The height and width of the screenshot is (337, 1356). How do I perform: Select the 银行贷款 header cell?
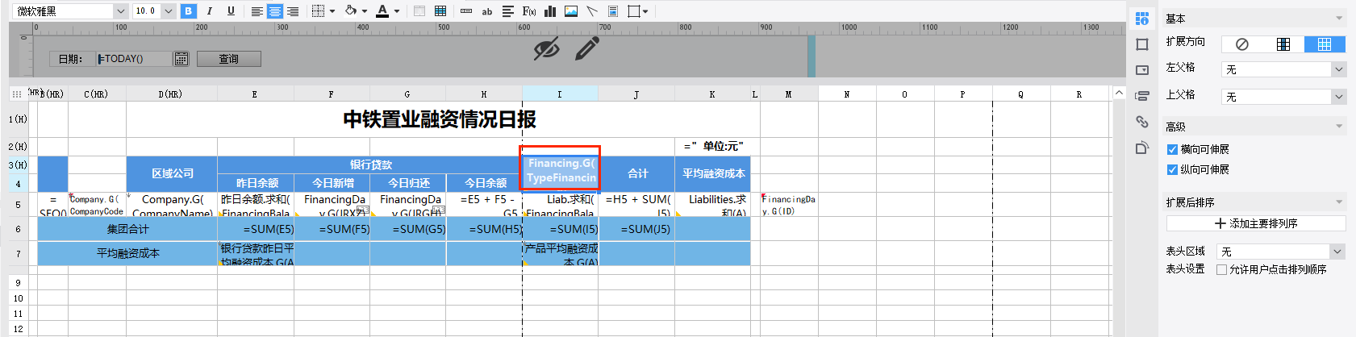(x=370, y=164)
